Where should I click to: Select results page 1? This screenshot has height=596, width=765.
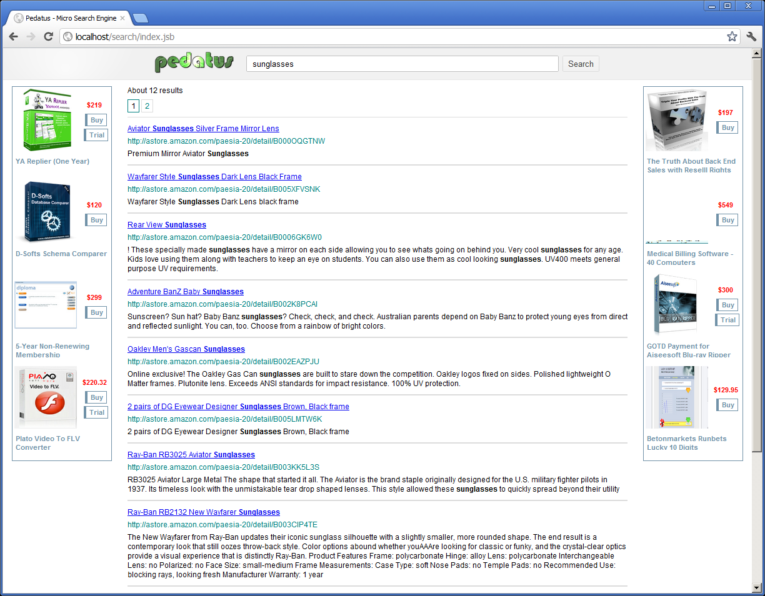133,106
